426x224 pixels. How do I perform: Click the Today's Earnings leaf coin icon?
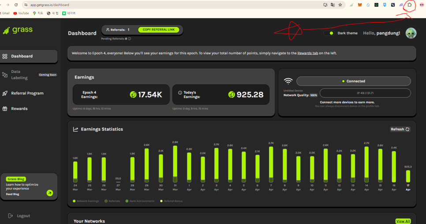coord(232,95)
